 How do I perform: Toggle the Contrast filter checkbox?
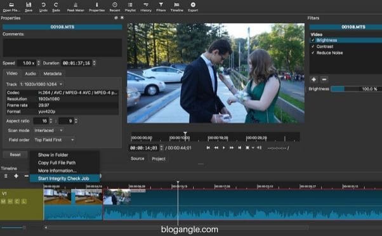point(313,46)
